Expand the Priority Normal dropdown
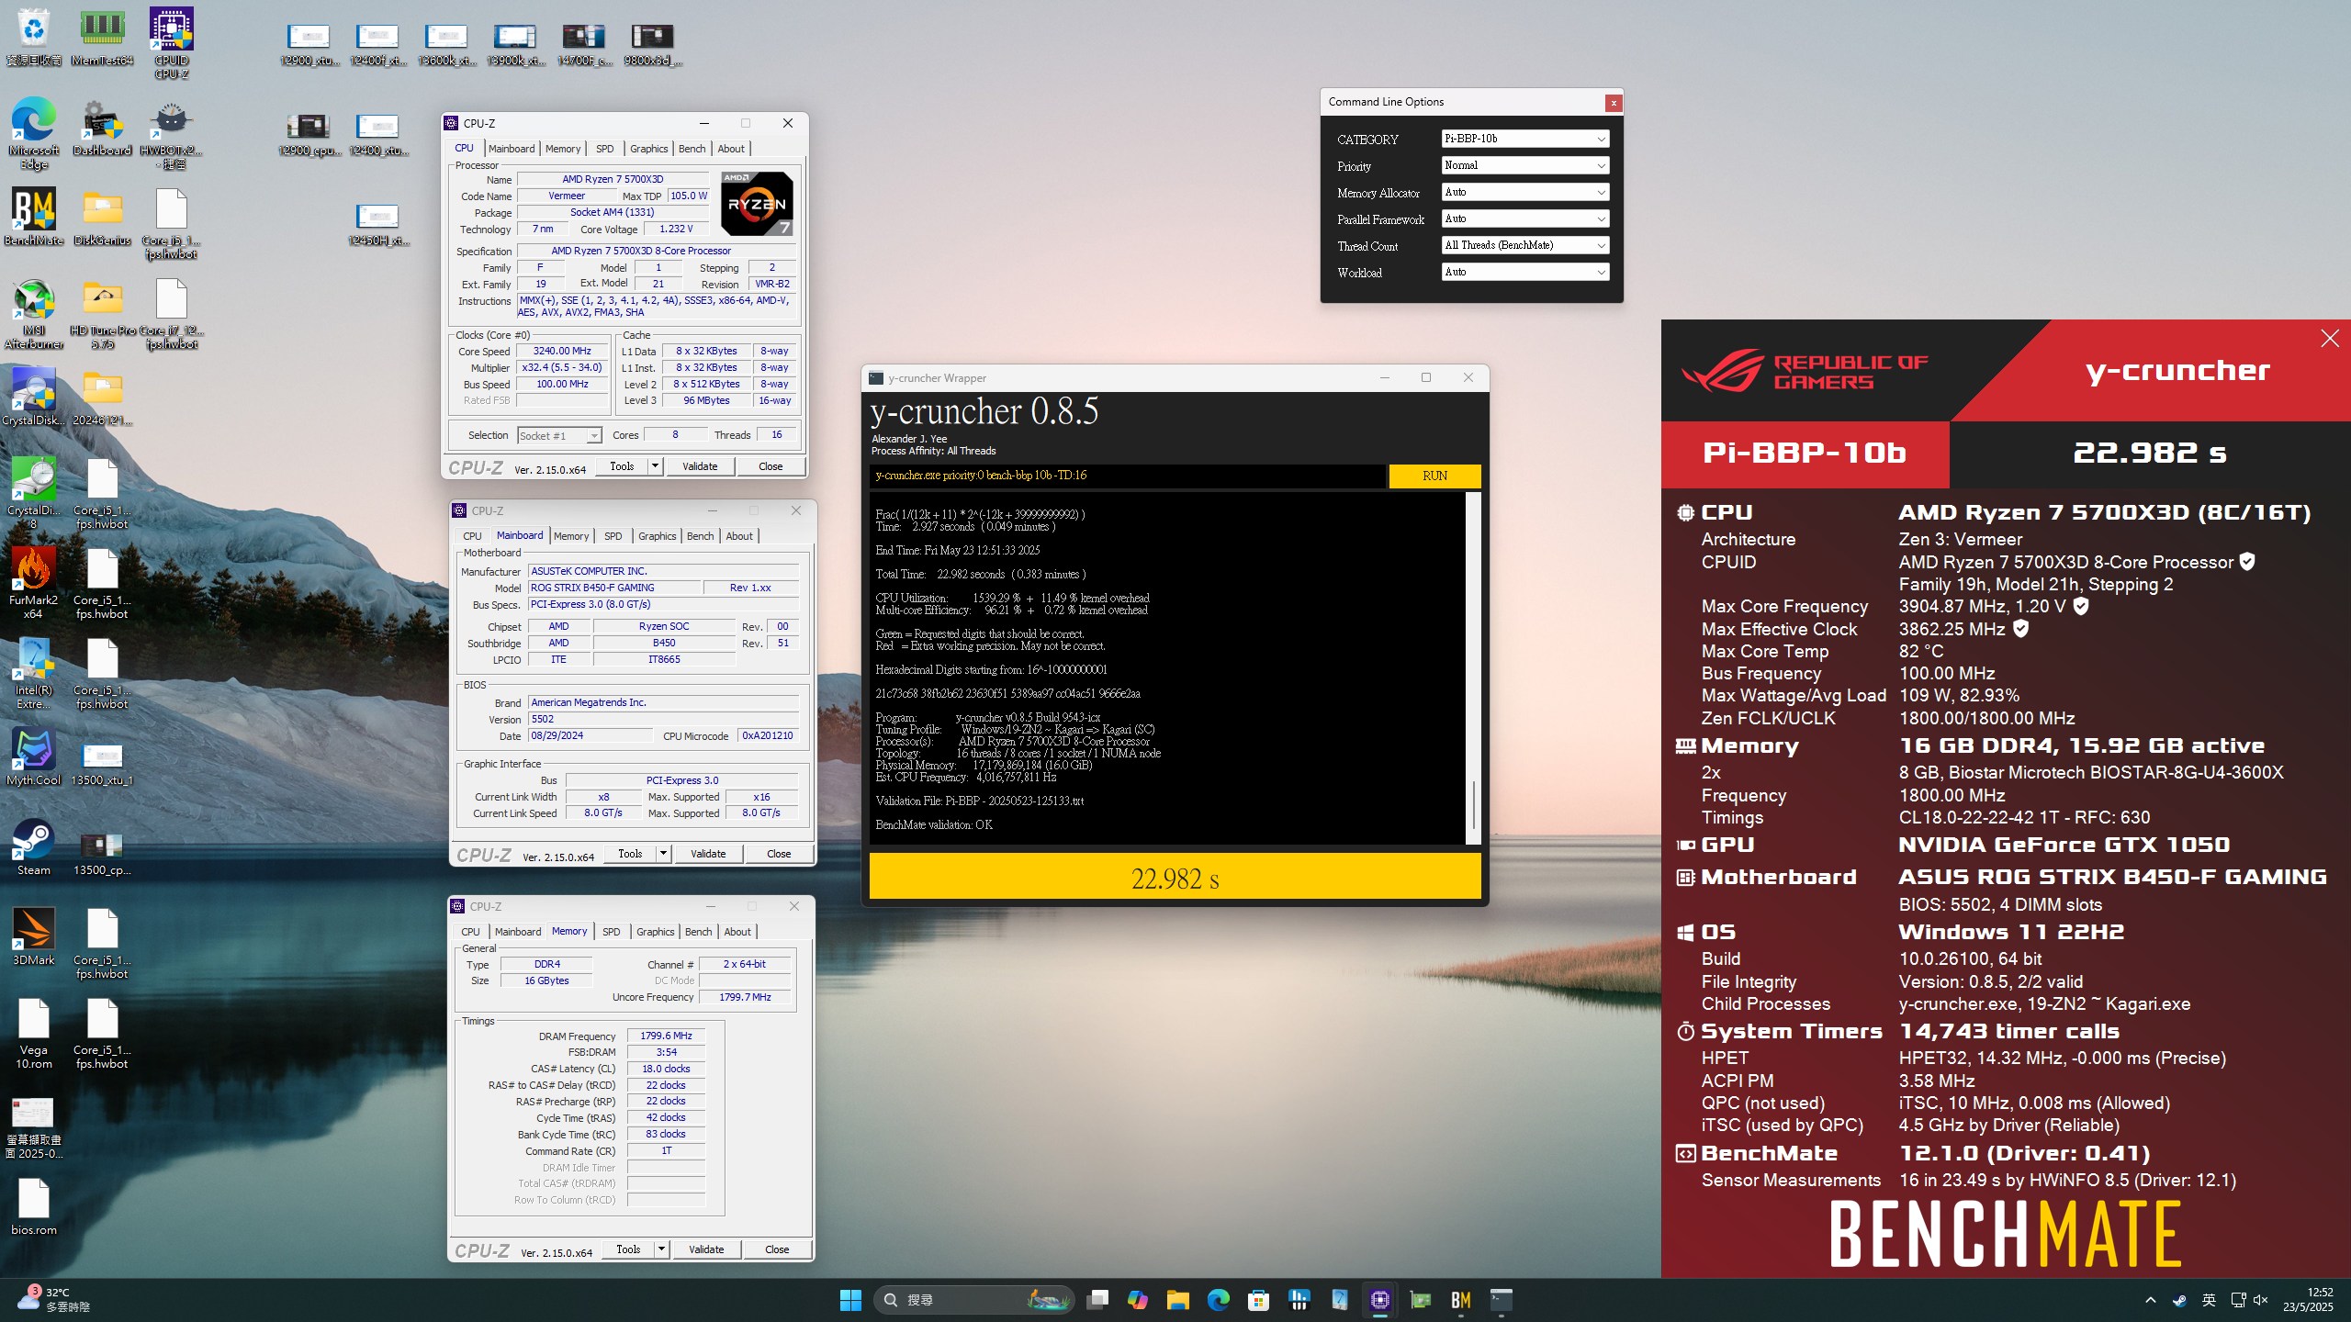This screenshot has height=1322, width=2351. coord(1524,165)
